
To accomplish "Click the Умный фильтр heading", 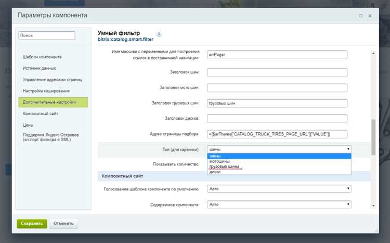I will coord(119,33).
